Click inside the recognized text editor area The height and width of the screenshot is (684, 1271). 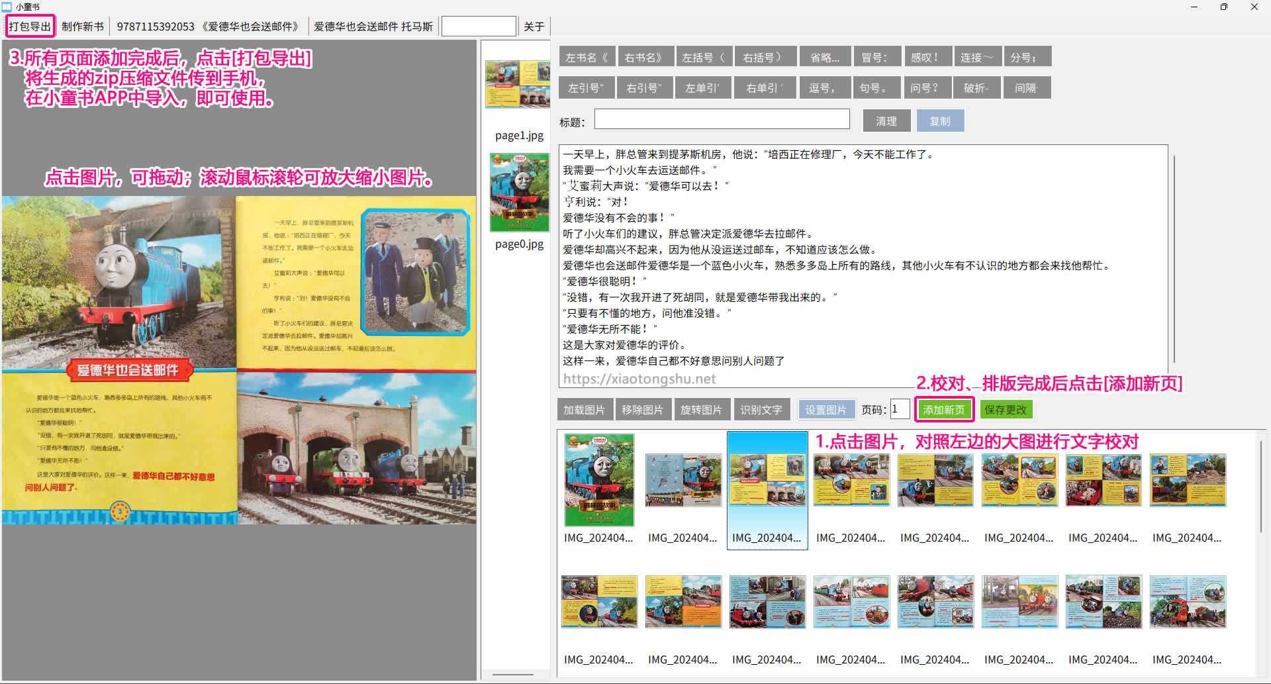click(x=863, y=265)
